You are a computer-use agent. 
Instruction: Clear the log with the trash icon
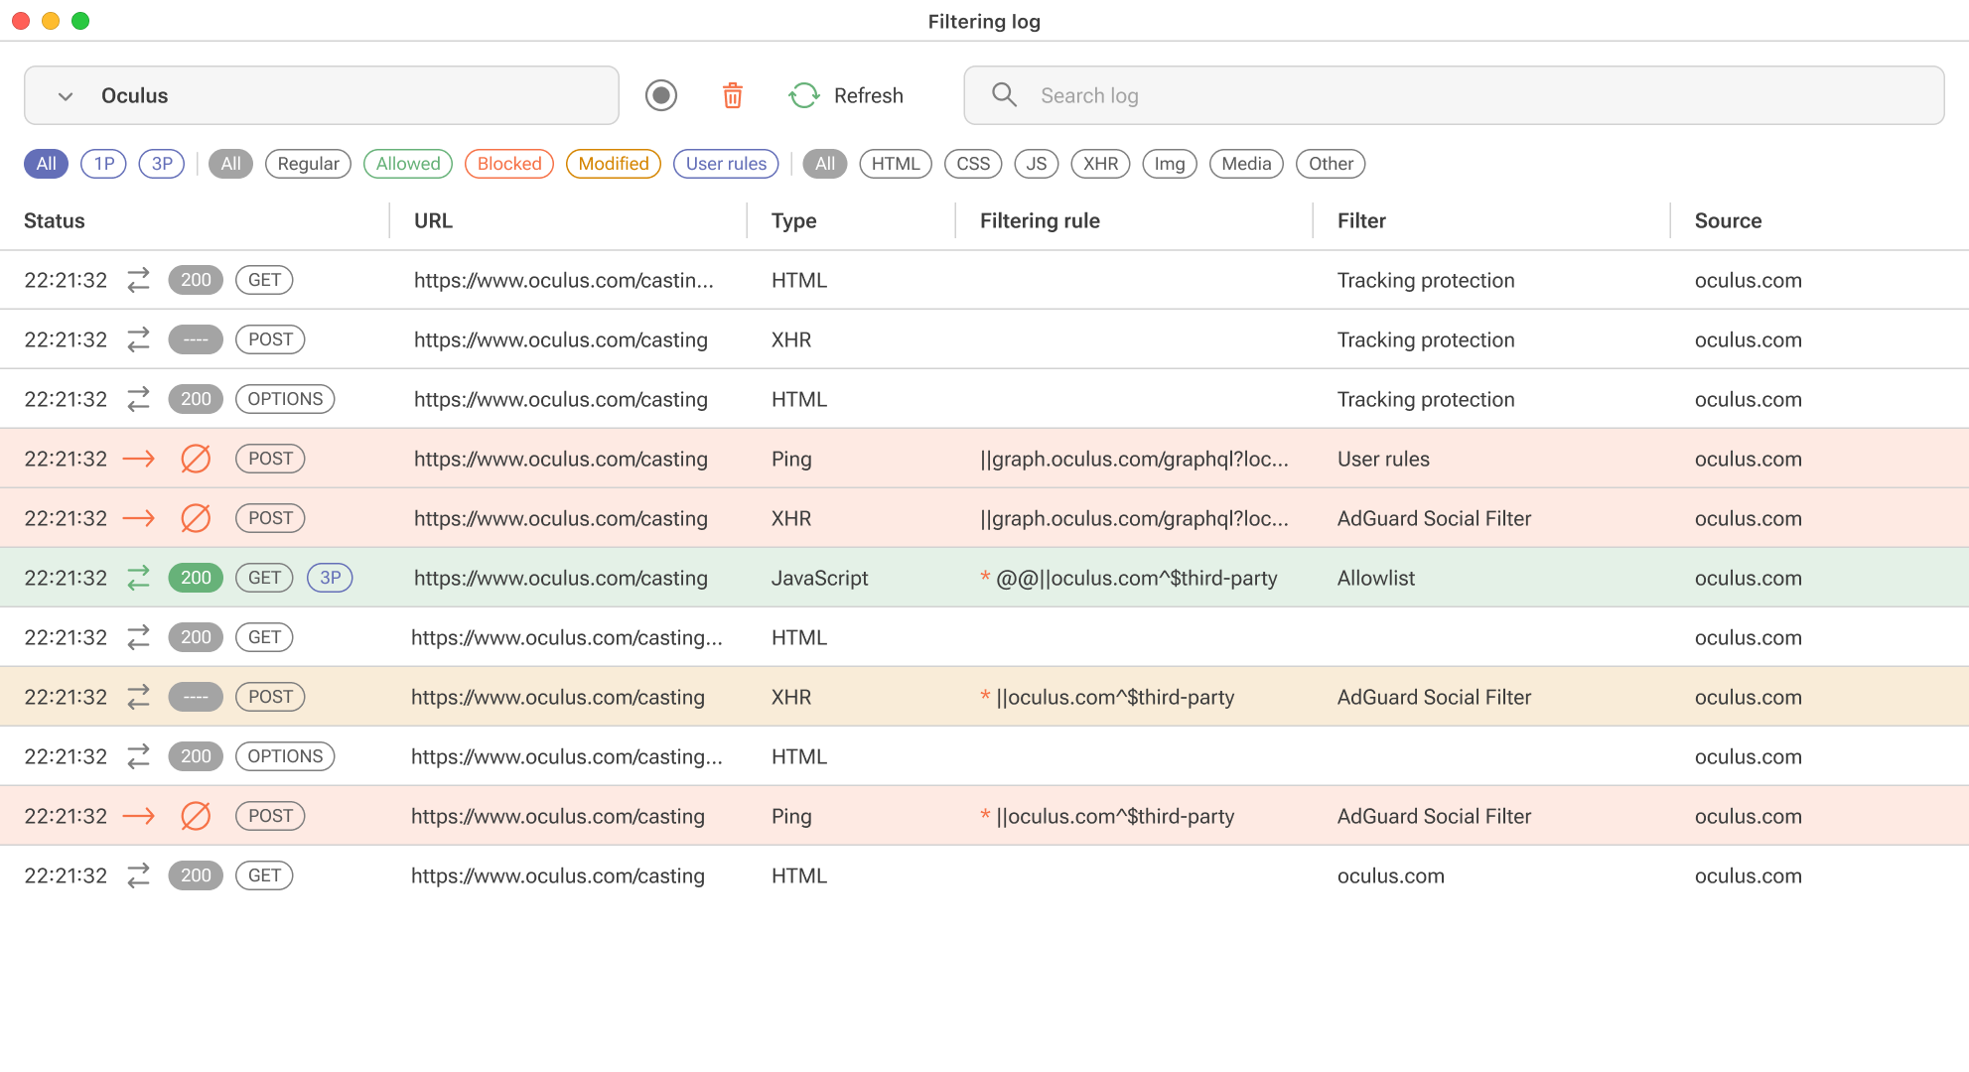tap(733, 95)
